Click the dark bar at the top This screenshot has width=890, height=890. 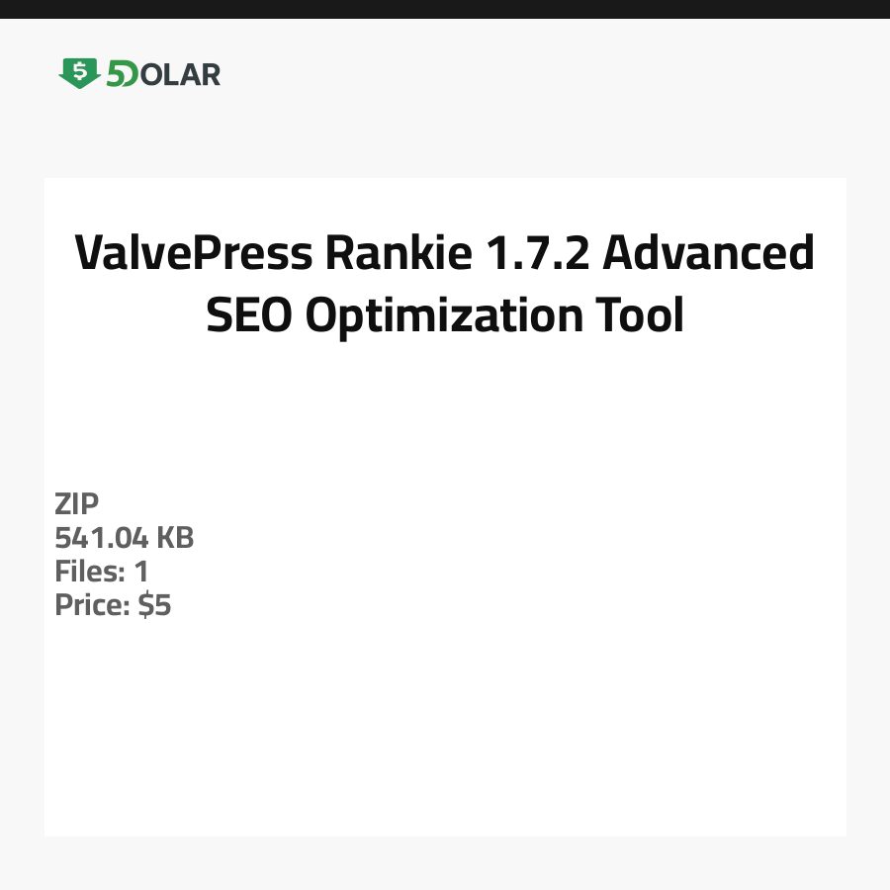445,9
